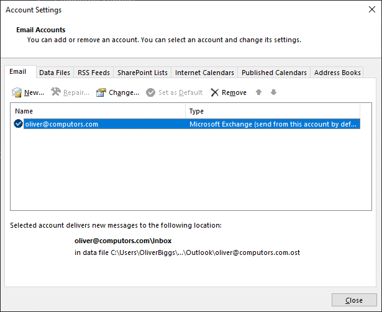Open the Address Books tab
This screenshot has width=382, height=312.
(337, 73)
